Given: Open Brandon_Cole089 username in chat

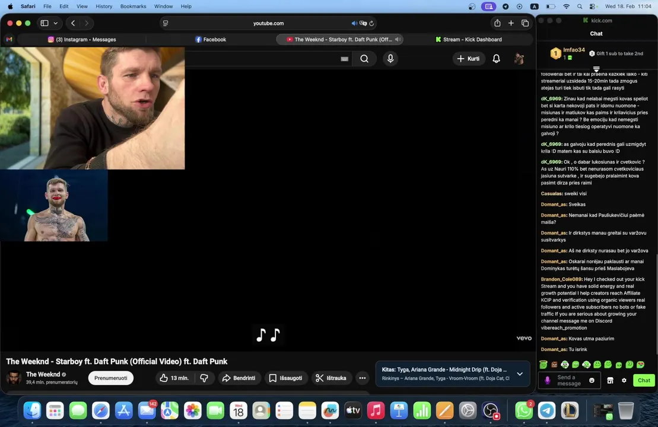Looking at the screenshot, I should [561, 279].
